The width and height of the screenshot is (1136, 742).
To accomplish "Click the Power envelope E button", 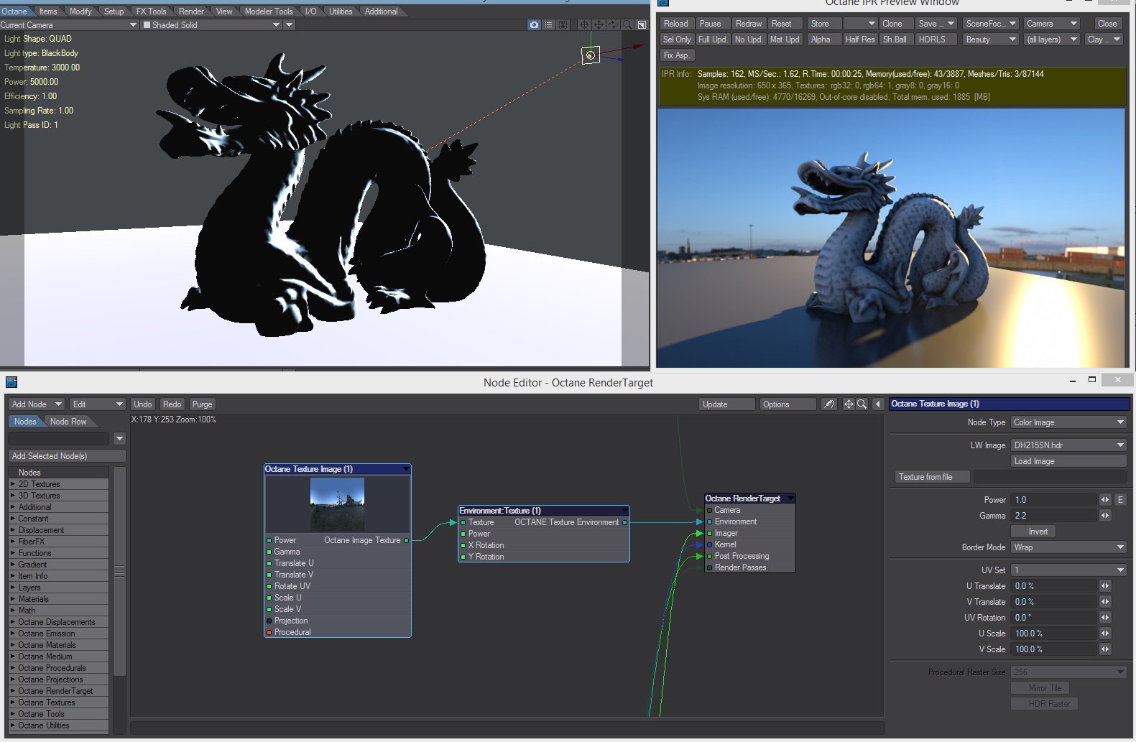I will (x=1120, y=500).
